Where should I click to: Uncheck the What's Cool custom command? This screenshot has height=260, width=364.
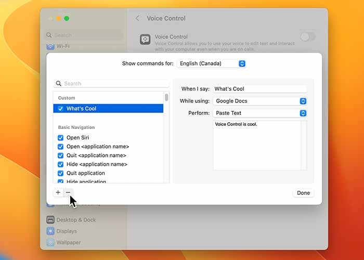click(61, 109)
